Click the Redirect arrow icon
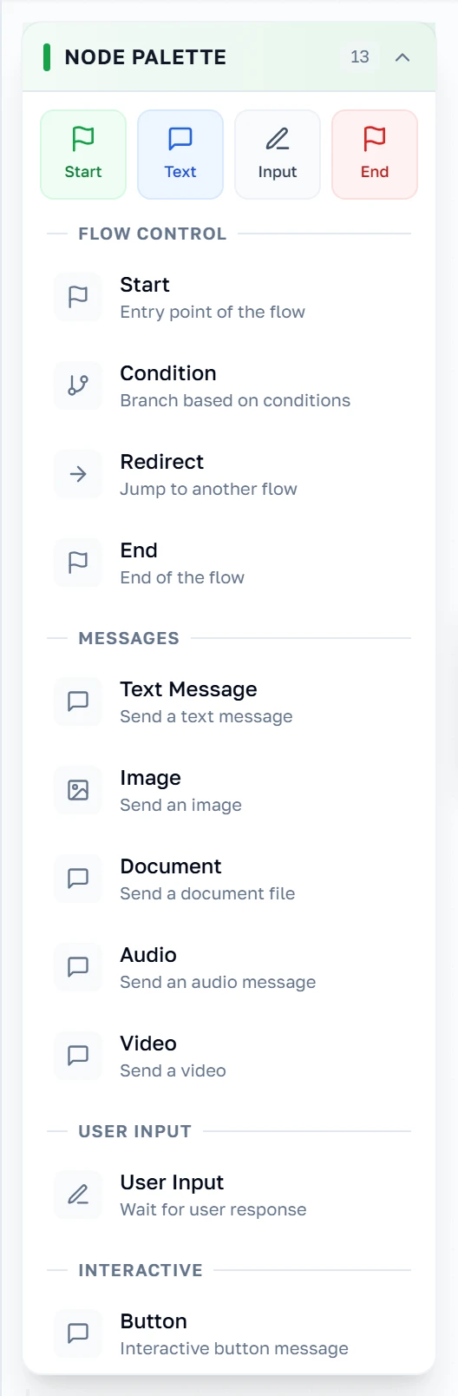Screen dimensions: 458x1396 78,474
